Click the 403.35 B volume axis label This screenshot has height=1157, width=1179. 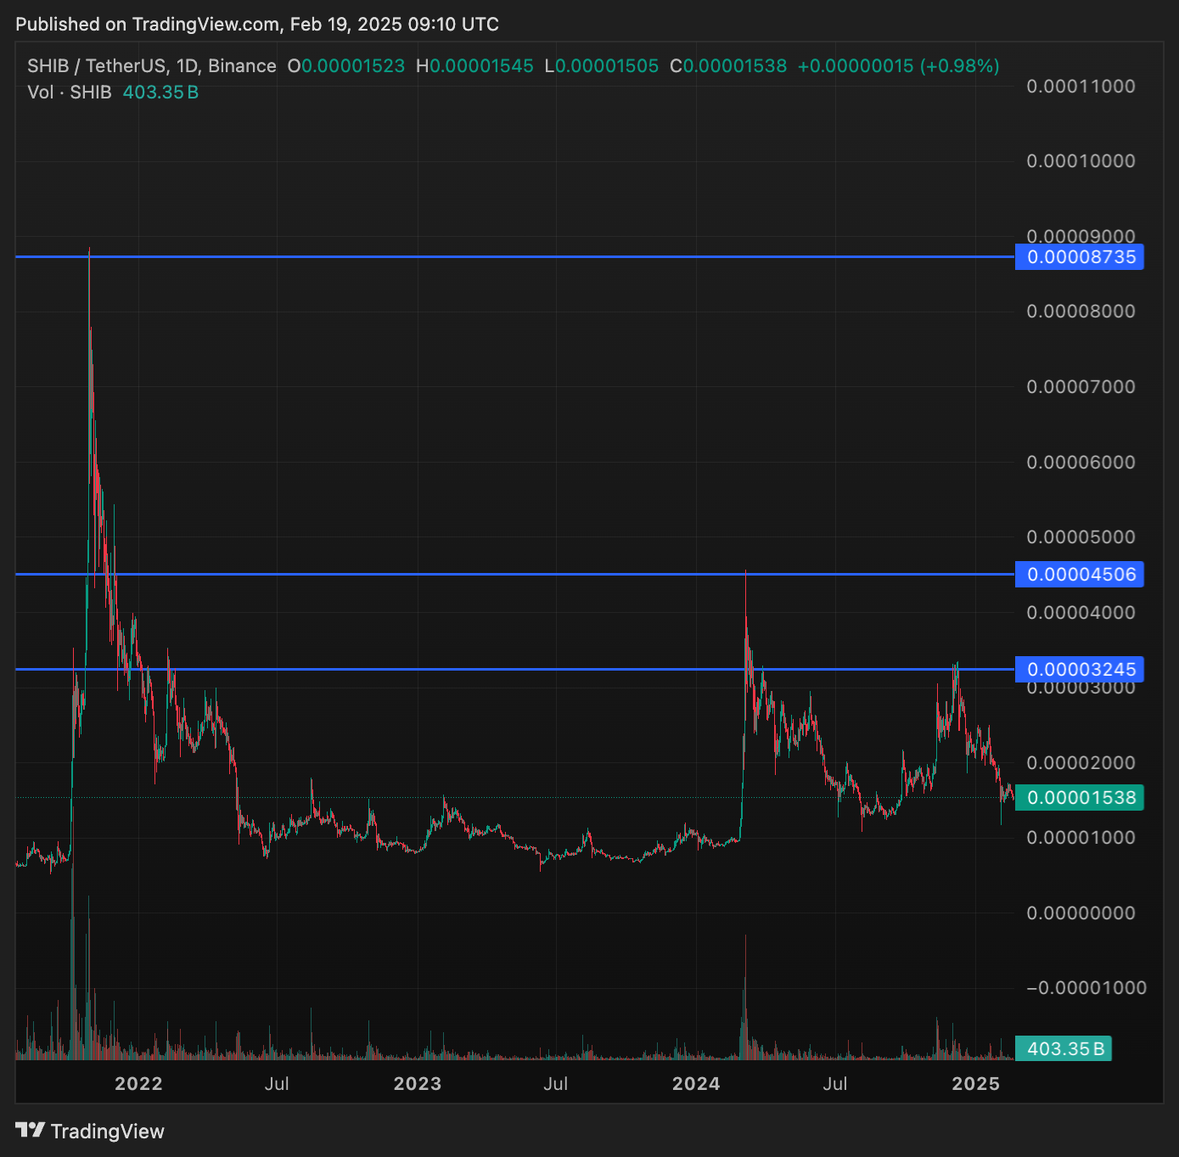[1064, 1048]
